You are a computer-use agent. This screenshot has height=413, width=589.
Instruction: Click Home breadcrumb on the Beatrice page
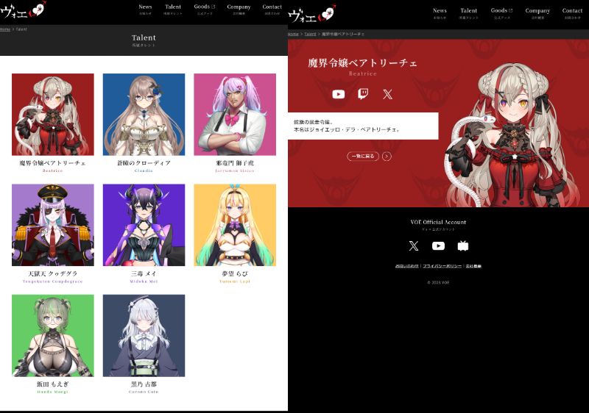pos(293,34)
